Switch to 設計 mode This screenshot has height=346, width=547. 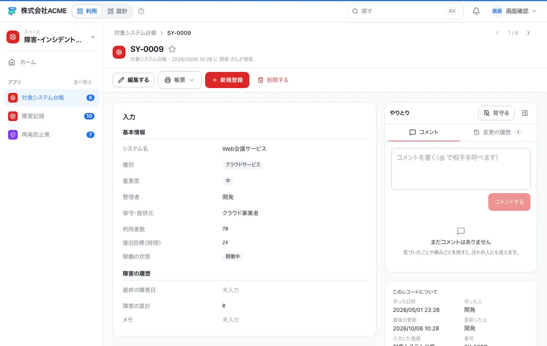tap(118, 11)
